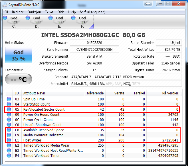Image resolution: width=188 pixels, height=166 pixels.
Task: Click the temperature display button
Action: [19, 79]
